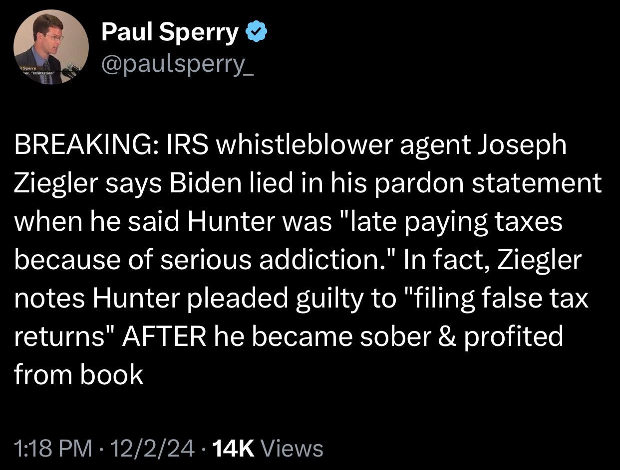
Task: Open Paul Sperry's profile picture
Action: coord(50,47)
